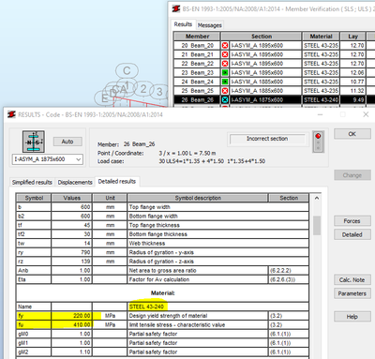Click the fy value 220.00 cell
375x359 pixels.
click(72, 316)
